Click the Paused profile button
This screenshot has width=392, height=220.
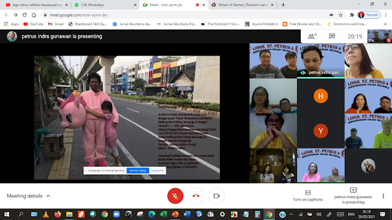click(x=369, y=15)
